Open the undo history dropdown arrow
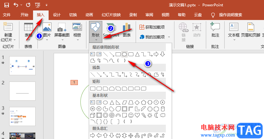 coord(21,5)
